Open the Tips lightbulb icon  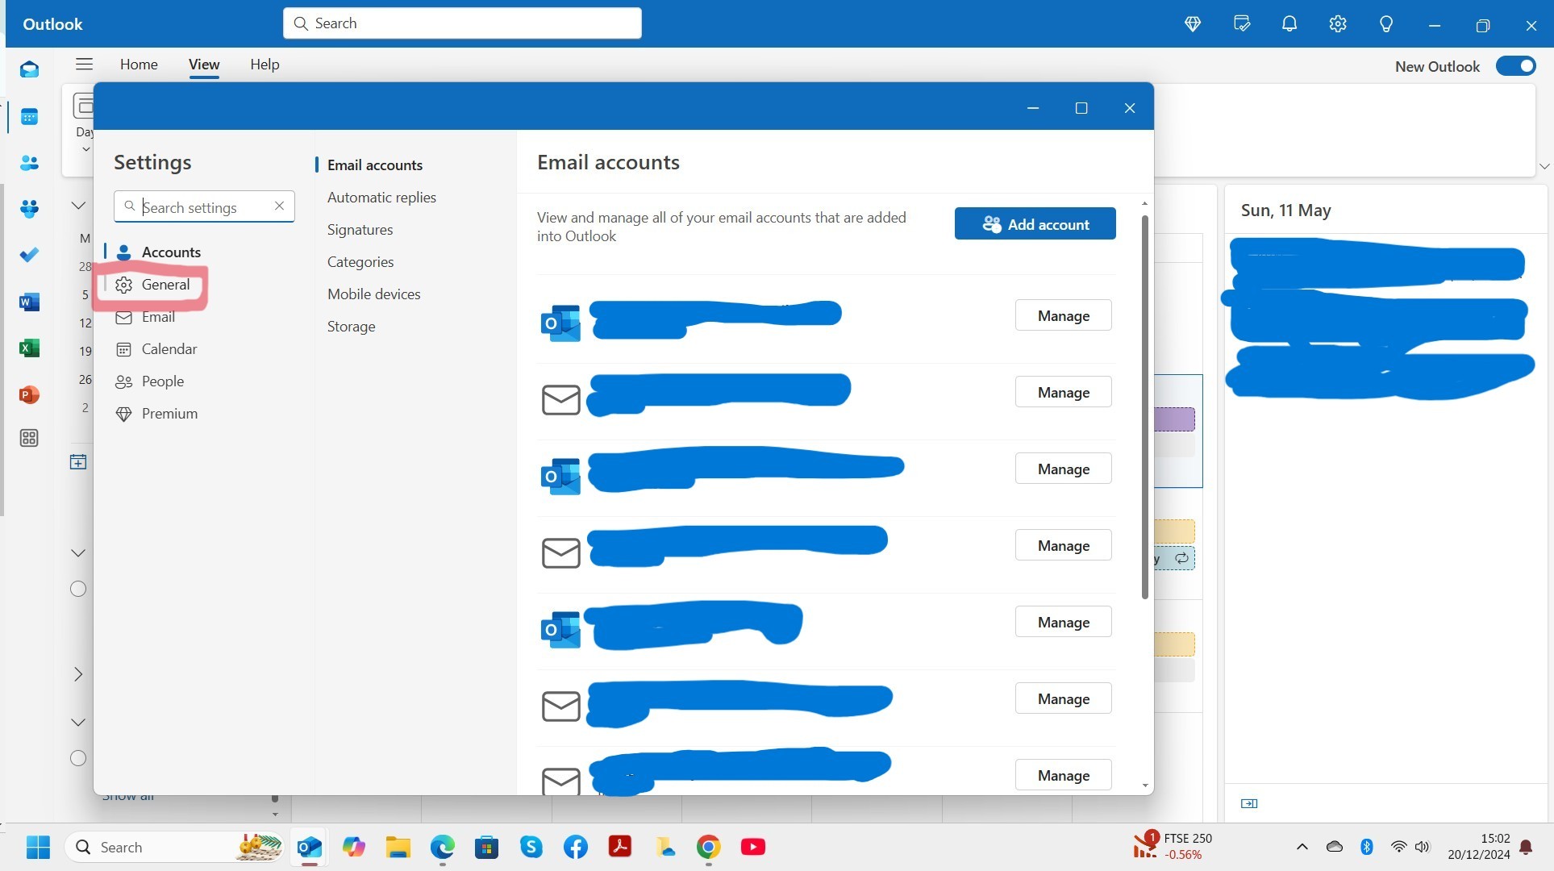point(1386,24)
